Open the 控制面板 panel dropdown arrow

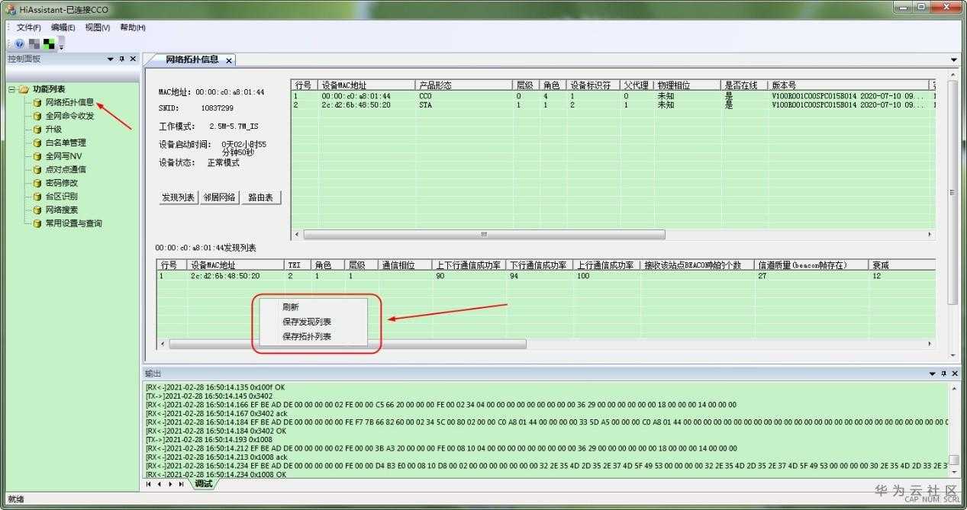point(110,59)
